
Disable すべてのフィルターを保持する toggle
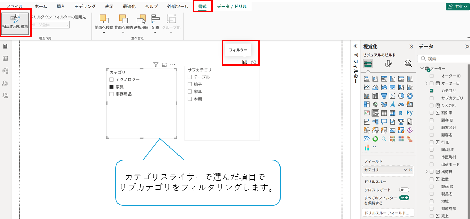pos(404,198)
